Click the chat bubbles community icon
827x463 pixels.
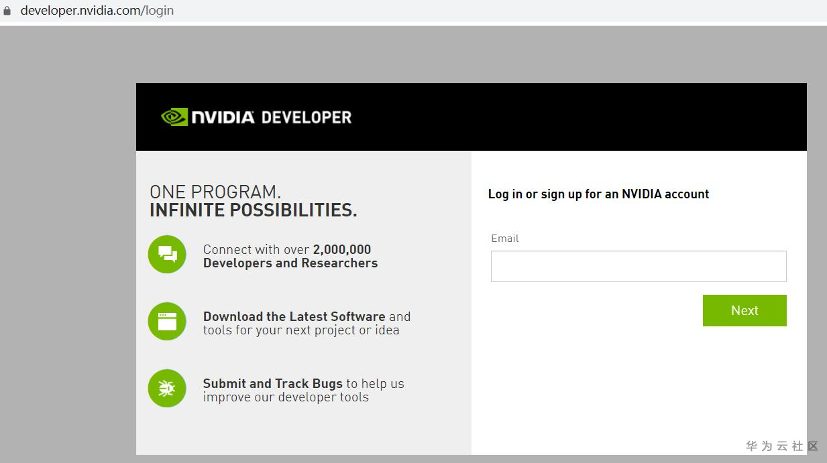click(x=167, y=254)
